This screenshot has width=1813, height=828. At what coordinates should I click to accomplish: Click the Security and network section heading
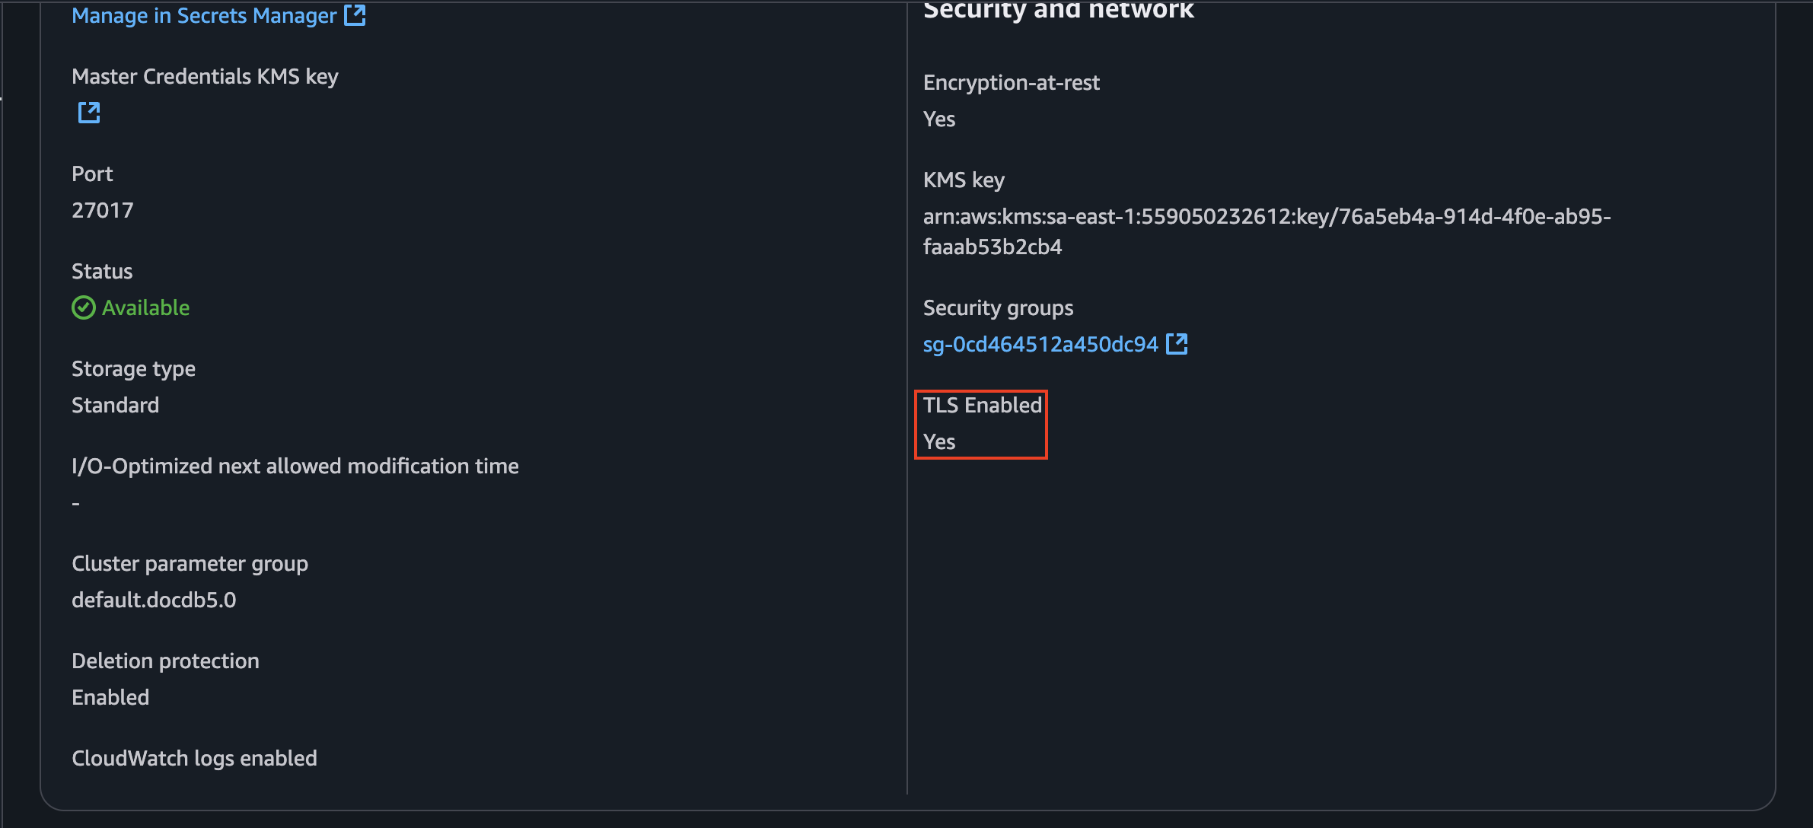point(1059,11)
